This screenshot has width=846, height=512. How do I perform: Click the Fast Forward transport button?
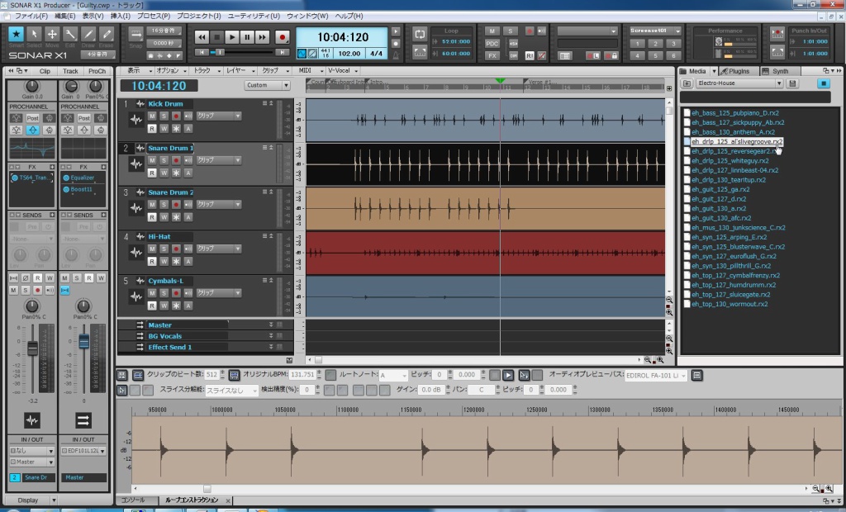[x=262, y=36]
